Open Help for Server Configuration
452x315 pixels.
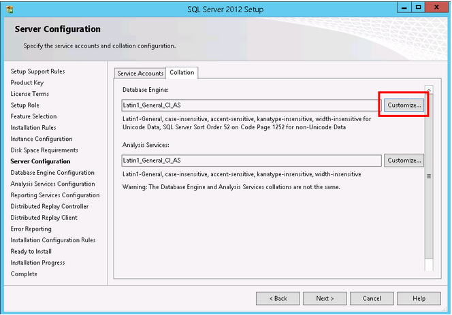(419, 298)
